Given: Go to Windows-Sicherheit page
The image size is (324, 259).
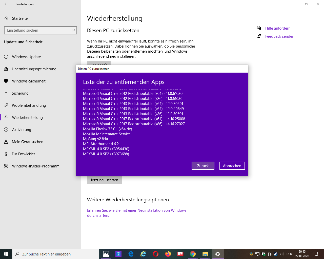Looking at the screenshot, I should pos(29,81).
